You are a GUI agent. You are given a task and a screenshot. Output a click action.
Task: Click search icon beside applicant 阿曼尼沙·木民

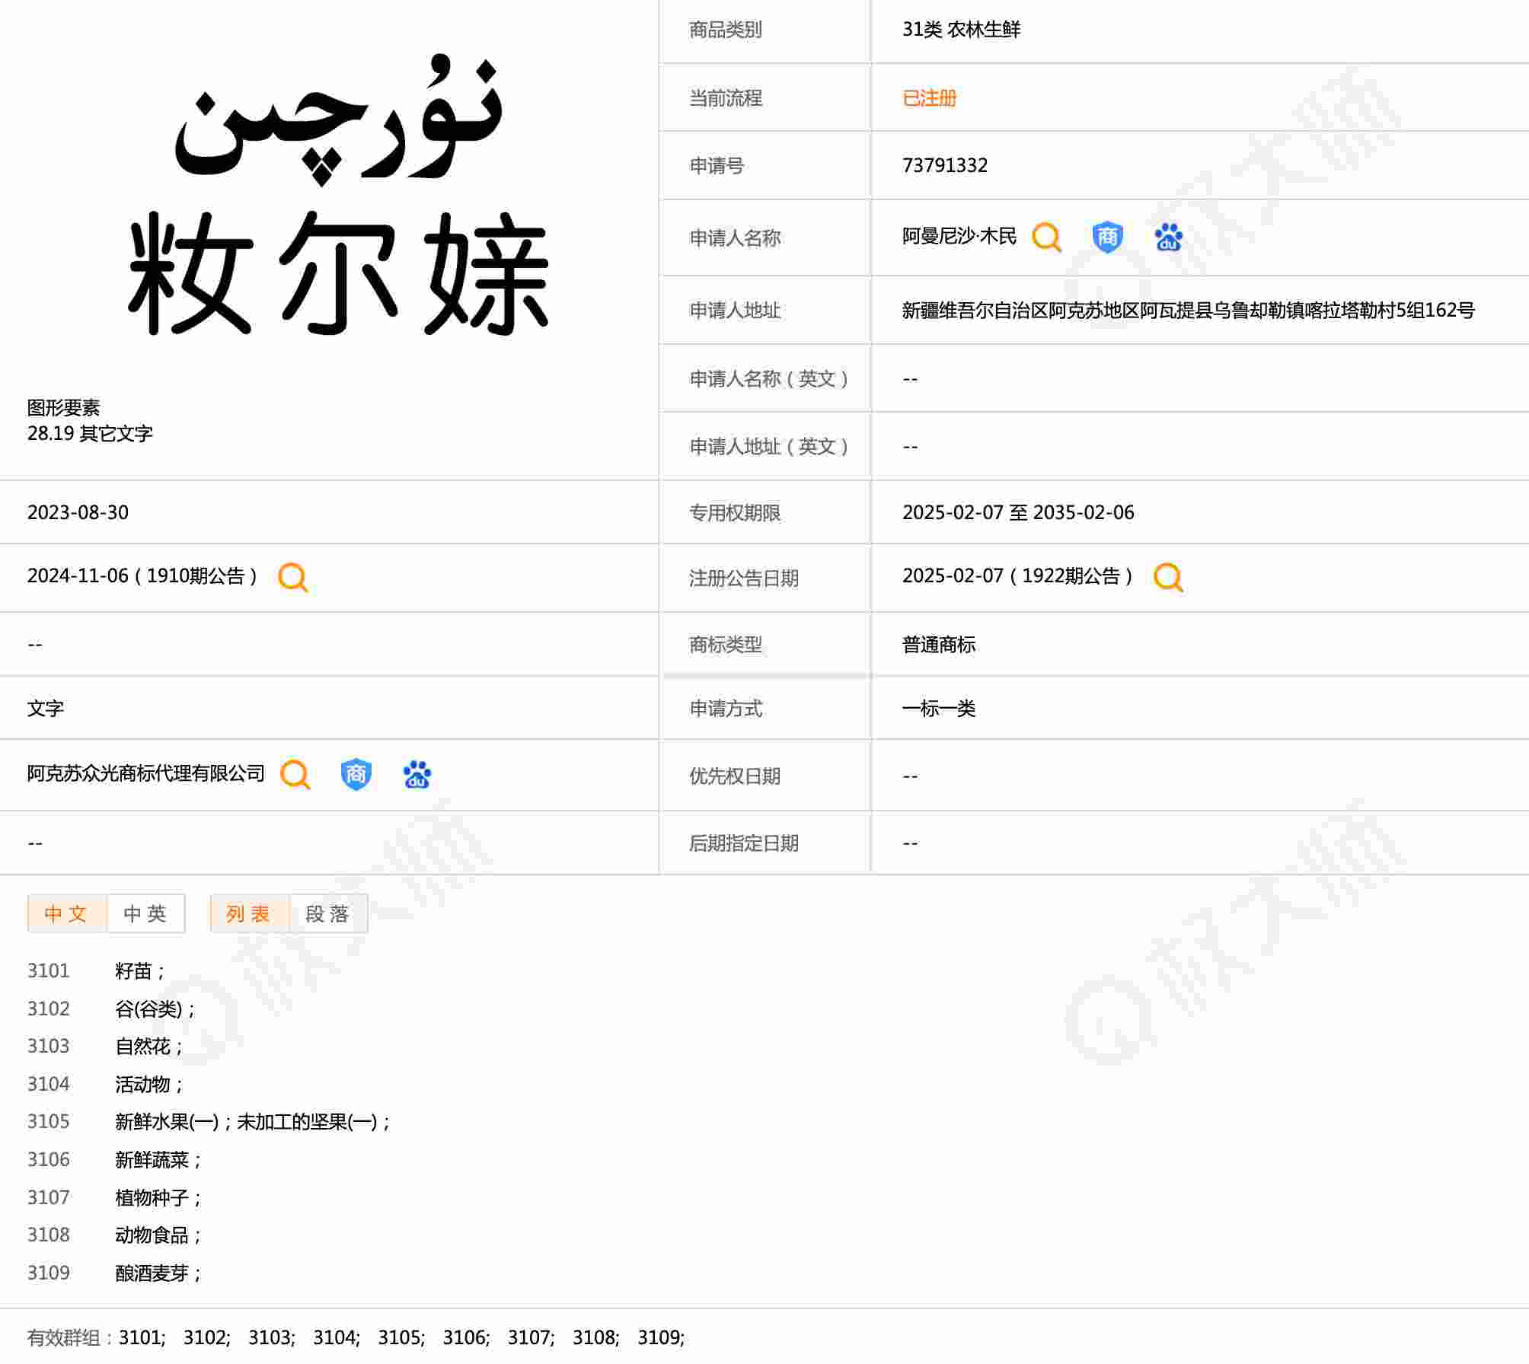1046,237
